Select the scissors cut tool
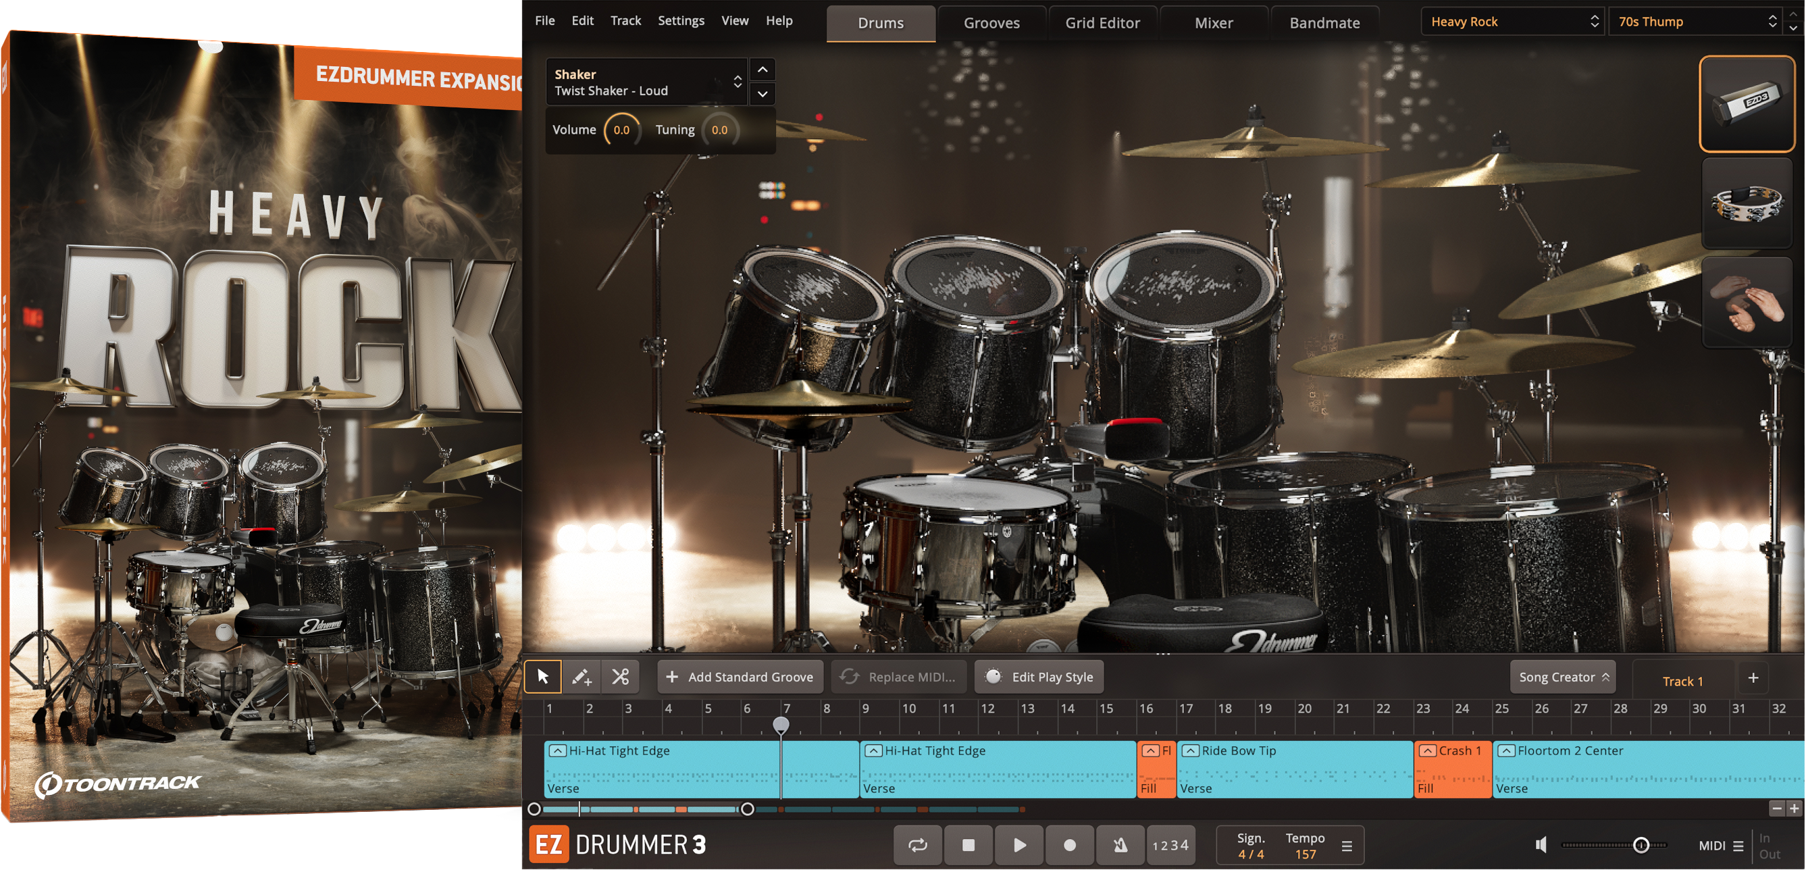Screen dimensions: 1806x870 pyautogui.click(x=620, y=677)
